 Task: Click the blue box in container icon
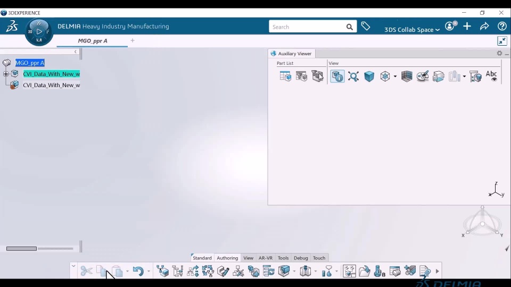(284, 271)
